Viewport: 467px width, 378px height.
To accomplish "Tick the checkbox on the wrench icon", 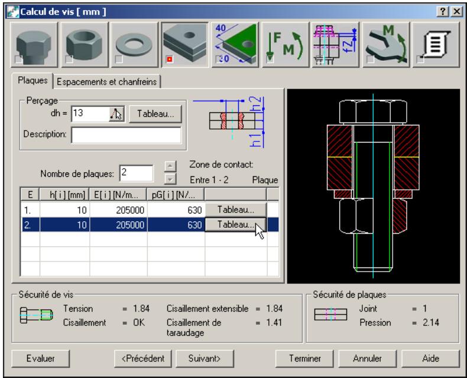I will (371, 59).
